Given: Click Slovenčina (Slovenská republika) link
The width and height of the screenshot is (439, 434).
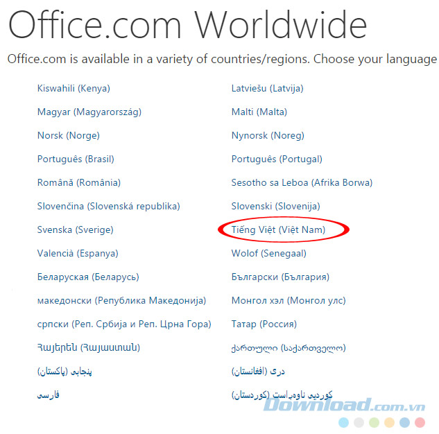Looking at the screenshot, I should tap(109, 206).
